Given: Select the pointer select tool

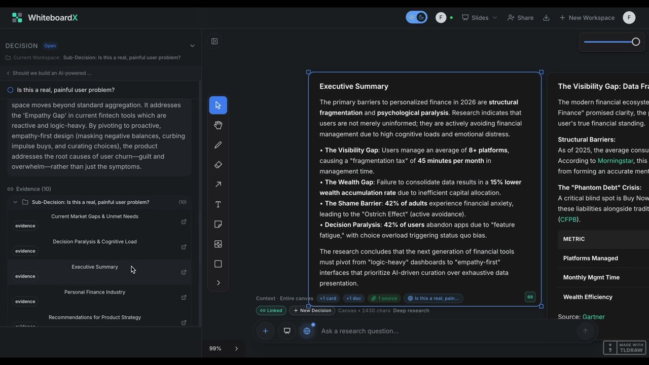Looking at the screenshot, I should [x=218, y=105].
